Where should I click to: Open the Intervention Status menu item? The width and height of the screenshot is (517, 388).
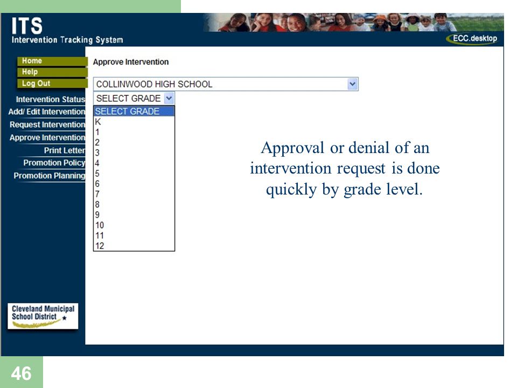click(51, 99)
